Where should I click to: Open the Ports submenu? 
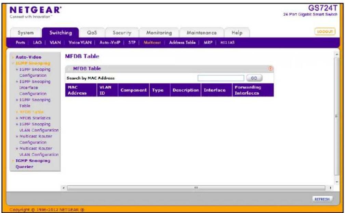click(x=20, y=42)
